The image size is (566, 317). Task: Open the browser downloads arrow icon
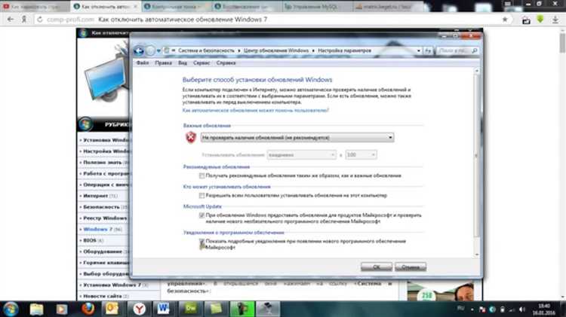tap(555, 20)
